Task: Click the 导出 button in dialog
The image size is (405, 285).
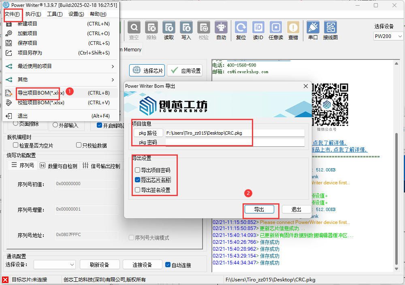Action: tap(259, 209)
